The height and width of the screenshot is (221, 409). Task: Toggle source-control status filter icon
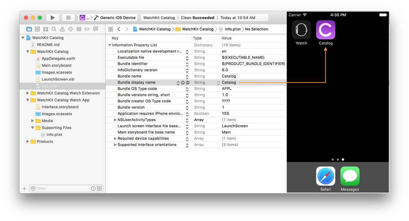(99, 188)
